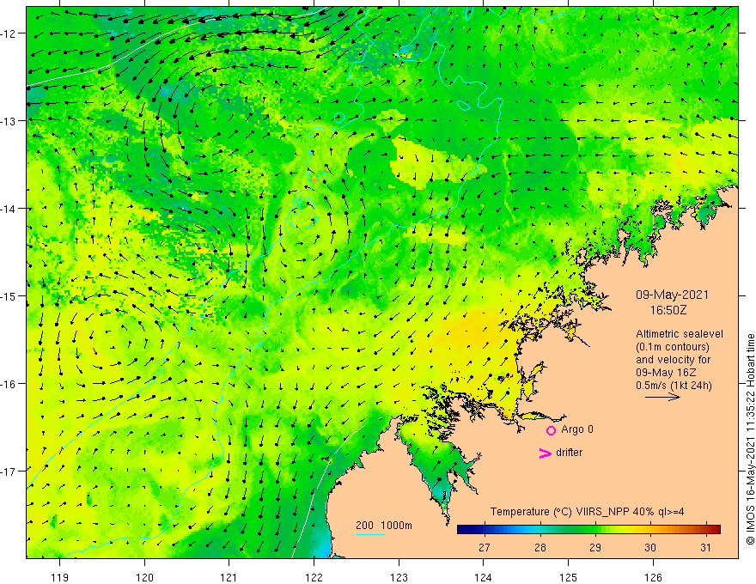Click longitude axis label 121

[x=229, y=577]
